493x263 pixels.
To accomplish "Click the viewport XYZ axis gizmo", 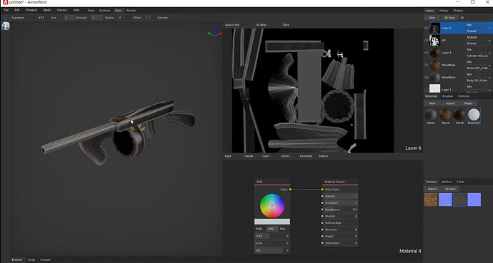I will tap(214, 32).
